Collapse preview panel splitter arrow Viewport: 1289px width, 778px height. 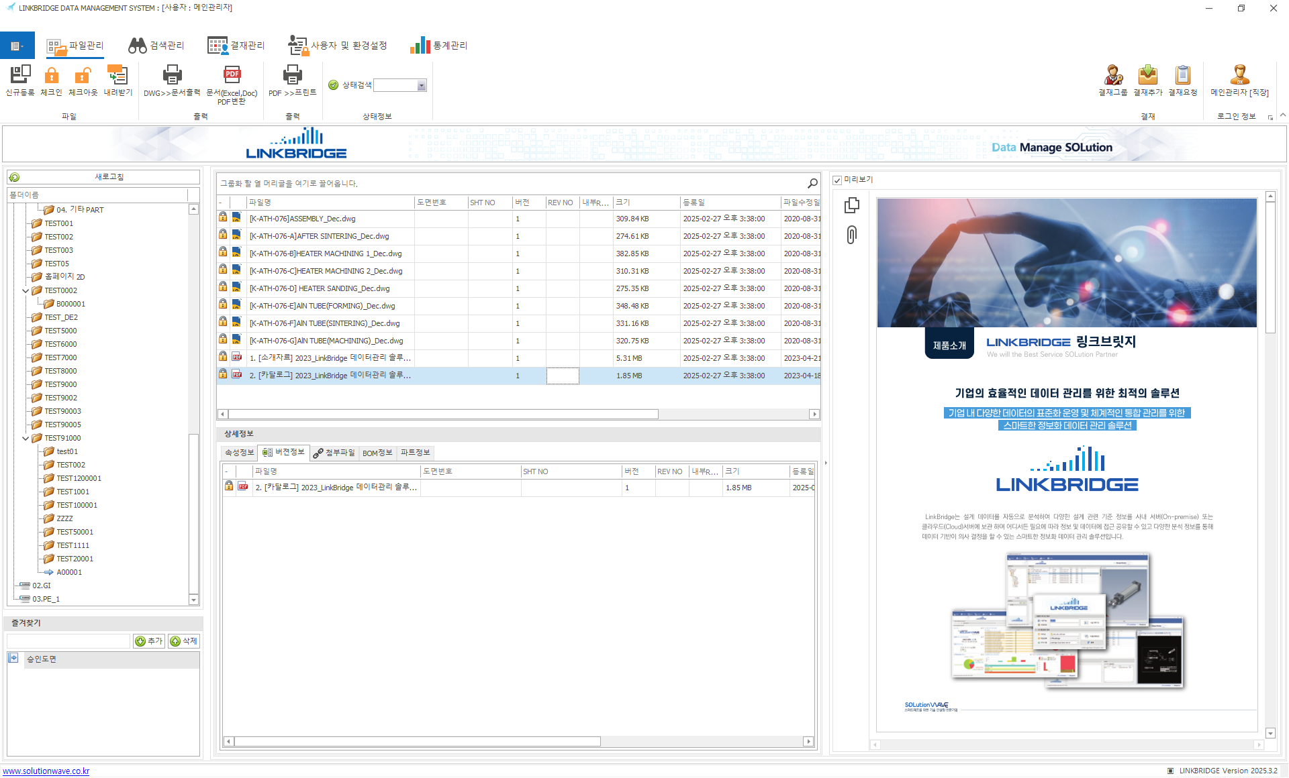pyautogui.click(x=826, y=463)
